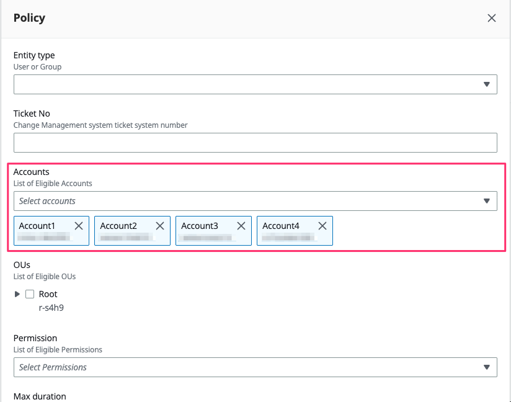Image resolution: width=511 pixels, height=402 pixels.
Task: Click the Account3 chip label
Action: click(200, 226)
